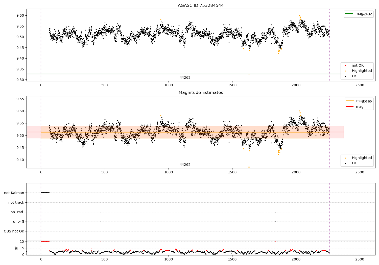Click the 9.30 y-tick in the top plot
Image resolution: width=379 pixels, height=265 pixels.
(21, 80)
